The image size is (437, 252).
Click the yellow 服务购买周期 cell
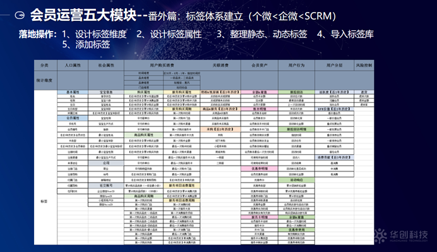(x=182, y=109)
